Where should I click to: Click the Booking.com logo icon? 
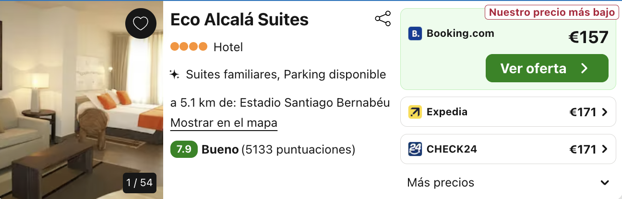pos(415,33)
